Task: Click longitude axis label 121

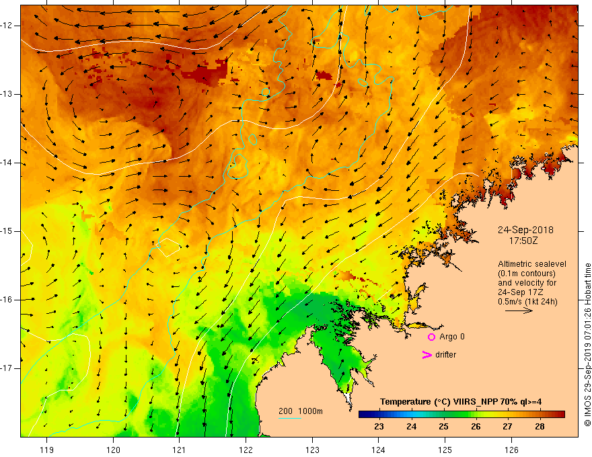Action: point(180,450)
